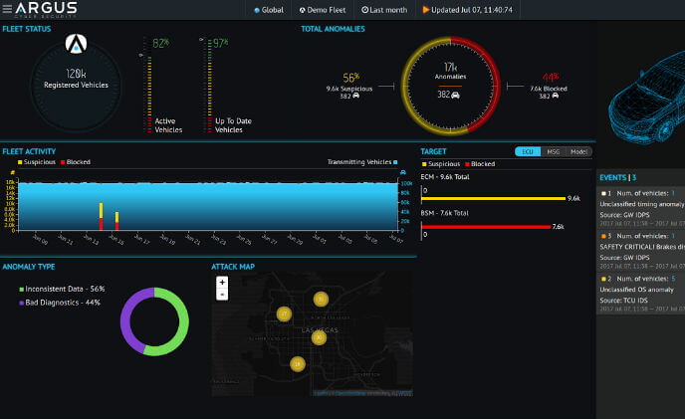This screenshot has height=419, width=685.
Task: Click left yellow cluster marker on map
Action: pyautogui.click(x=285, y=314)
